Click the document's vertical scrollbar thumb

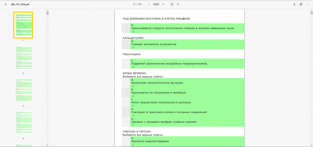click(x=311, y=12)
